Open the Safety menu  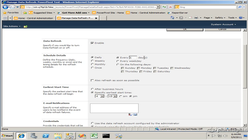tap(220, 18)
